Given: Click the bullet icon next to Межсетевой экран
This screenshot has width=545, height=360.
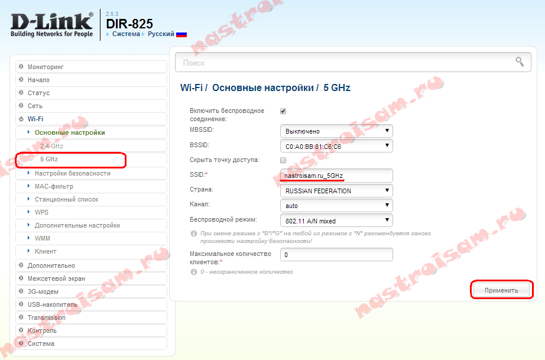Looking at the screenshot, I should tap(21, 278).
